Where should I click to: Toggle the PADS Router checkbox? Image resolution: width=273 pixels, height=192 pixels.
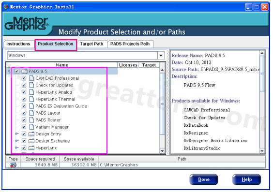(x=24, y=120)
